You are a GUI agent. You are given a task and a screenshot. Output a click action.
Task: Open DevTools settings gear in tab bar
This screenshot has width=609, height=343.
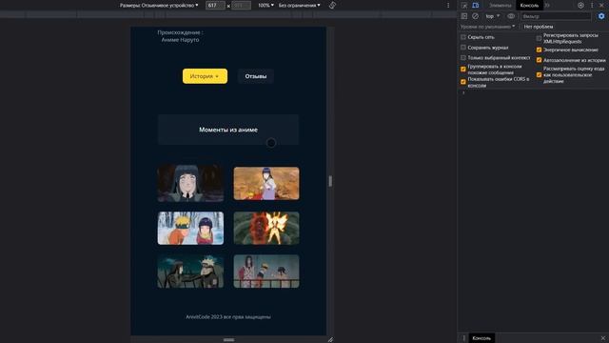(580, 6)
